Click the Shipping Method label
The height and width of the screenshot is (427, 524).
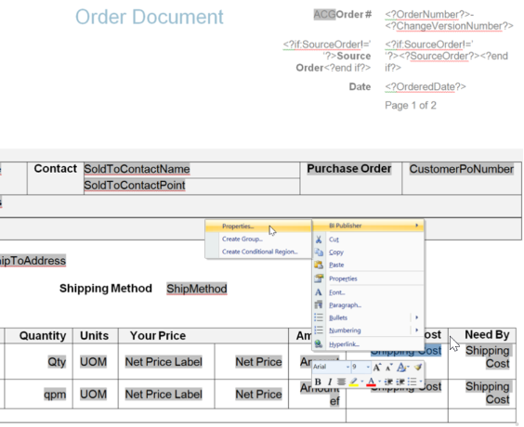106,288
